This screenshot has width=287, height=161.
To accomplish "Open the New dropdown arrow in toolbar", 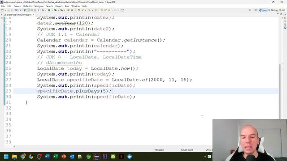I will pos(5,10).
